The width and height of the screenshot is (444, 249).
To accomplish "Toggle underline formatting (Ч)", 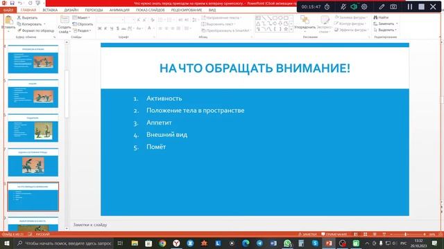I will (x=112, y=28).
